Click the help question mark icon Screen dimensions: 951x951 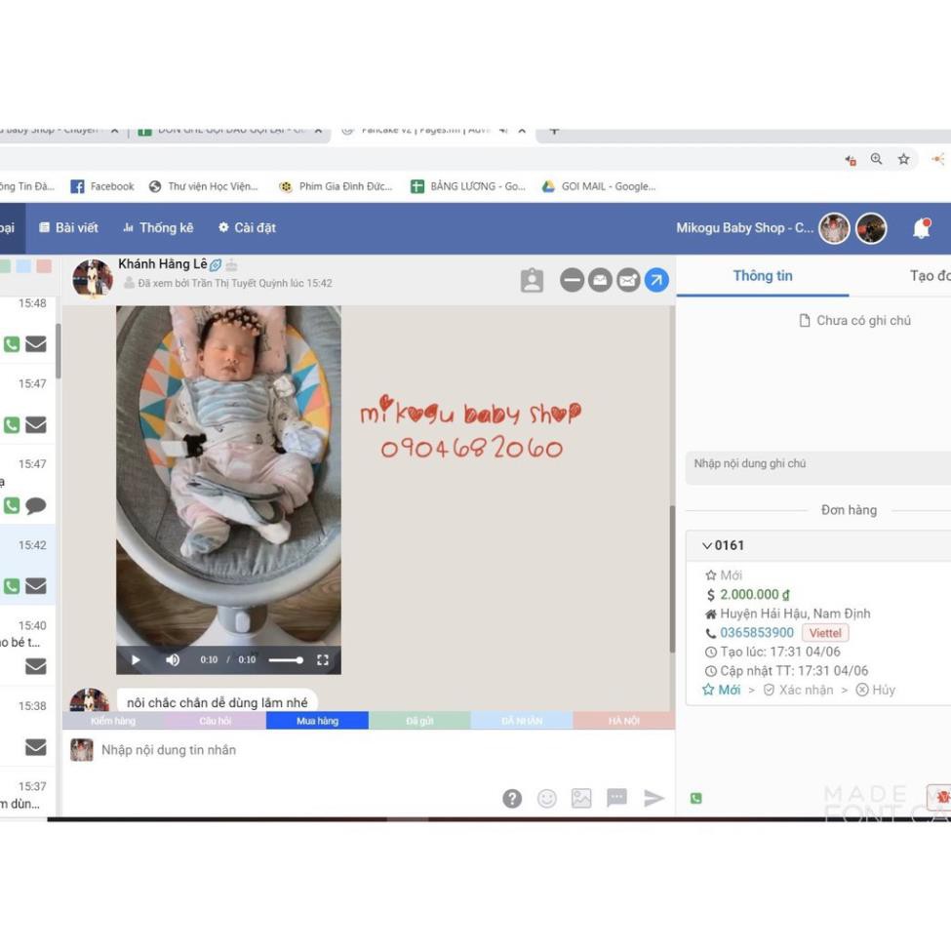(x=512, y=798)
